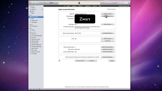The width and height of the screenshot is (162, 91).
Task: Click the Gereed button
Action: (112, 61)
